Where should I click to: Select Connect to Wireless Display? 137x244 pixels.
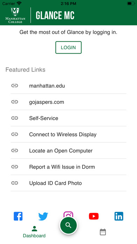click(68, 135)
